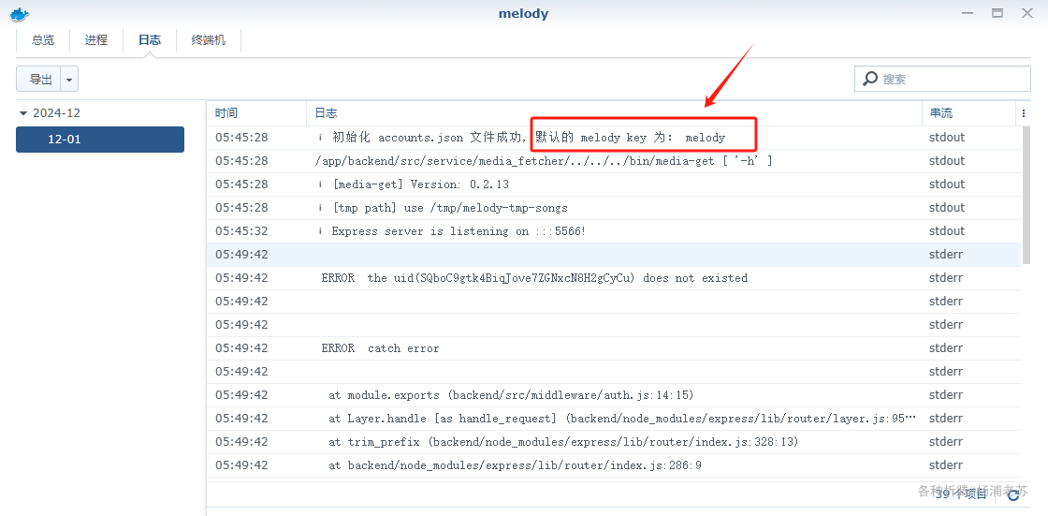The width and height of the screenshot is (1048, 516).
Task: Refresh the log list with reload icon
Action: click(x=1014, y=494)
